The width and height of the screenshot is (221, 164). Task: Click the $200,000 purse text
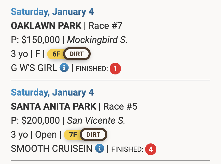[x=41, y=121]
